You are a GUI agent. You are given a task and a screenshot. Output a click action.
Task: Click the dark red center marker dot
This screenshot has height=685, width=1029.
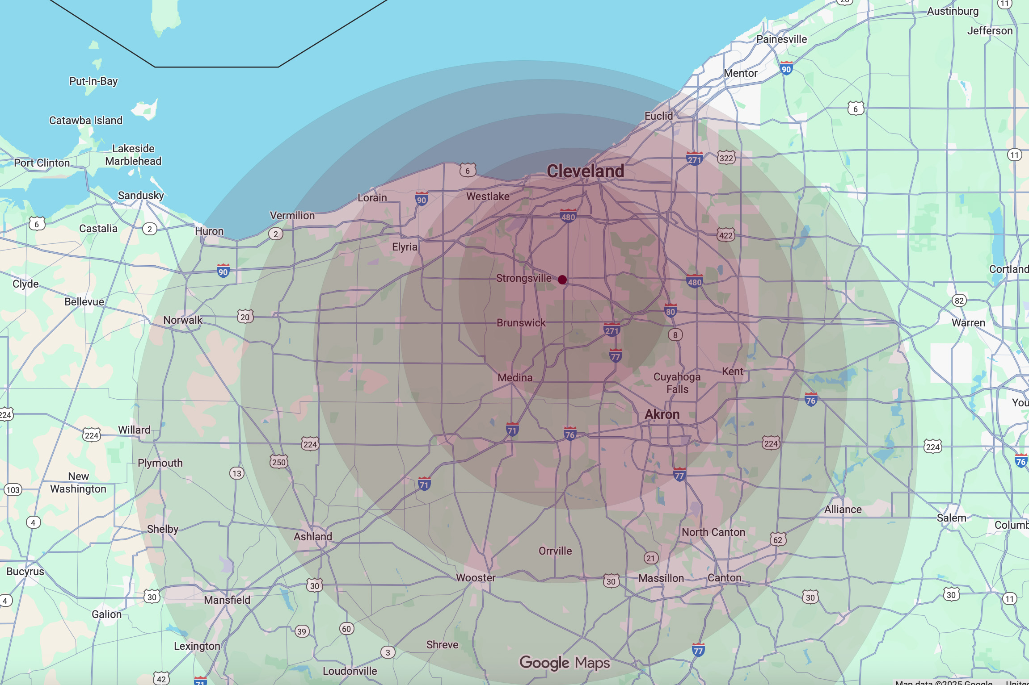pos(562,280)
